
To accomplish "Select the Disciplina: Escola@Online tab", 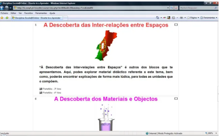I will pos(36,18).
